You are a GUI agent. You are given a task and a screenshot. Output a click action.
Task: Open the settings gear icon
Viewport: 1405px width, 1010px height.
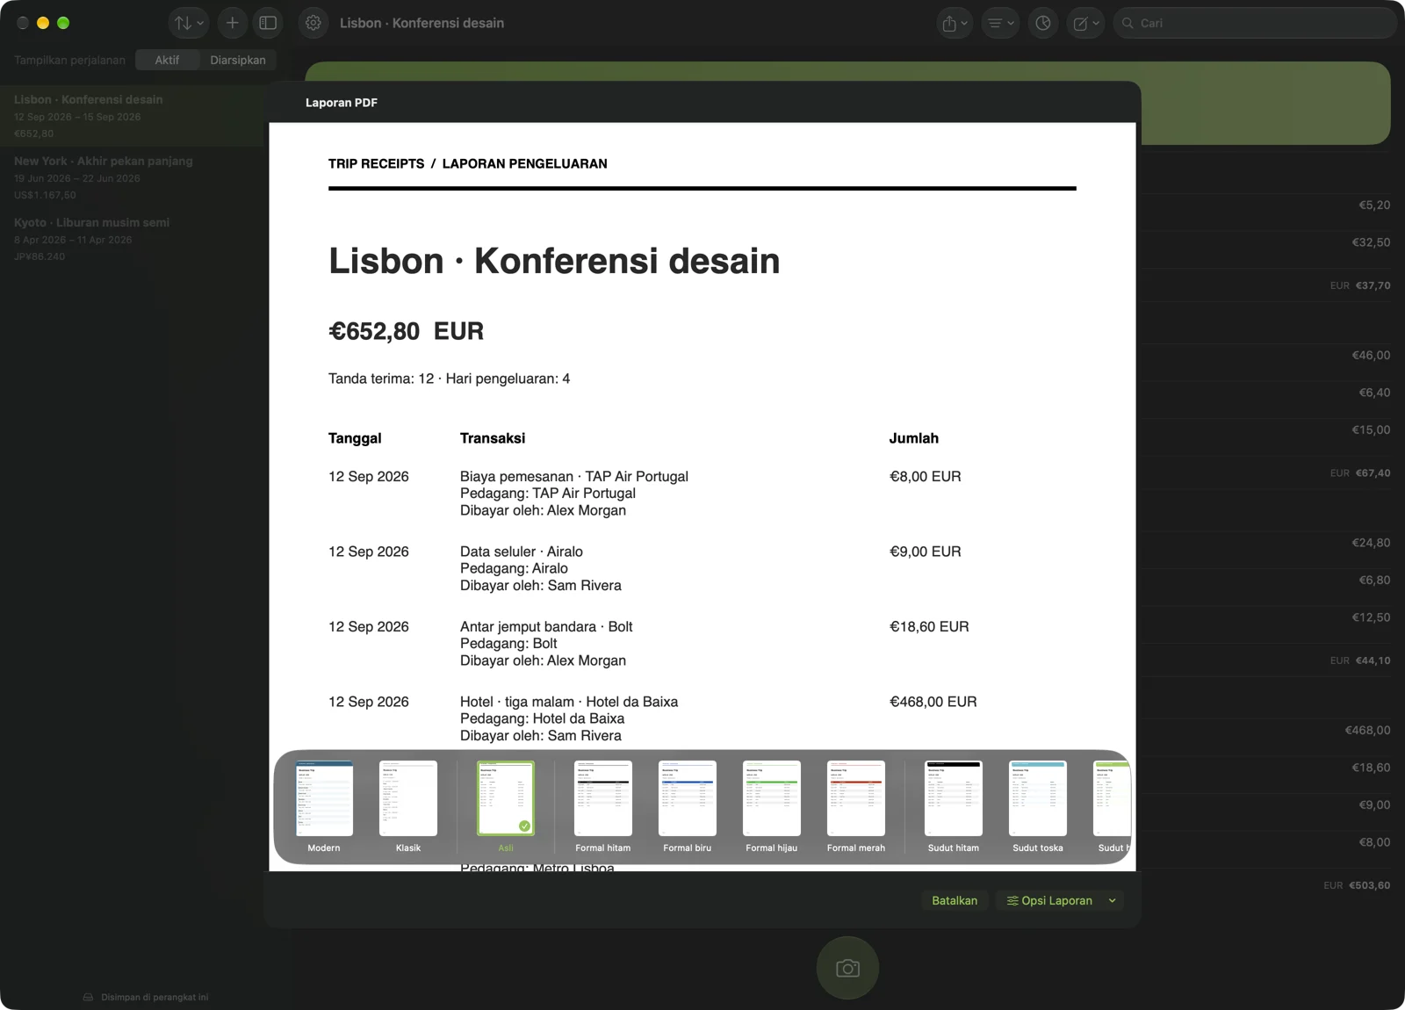pyautogui.click(x=313, y=24)
